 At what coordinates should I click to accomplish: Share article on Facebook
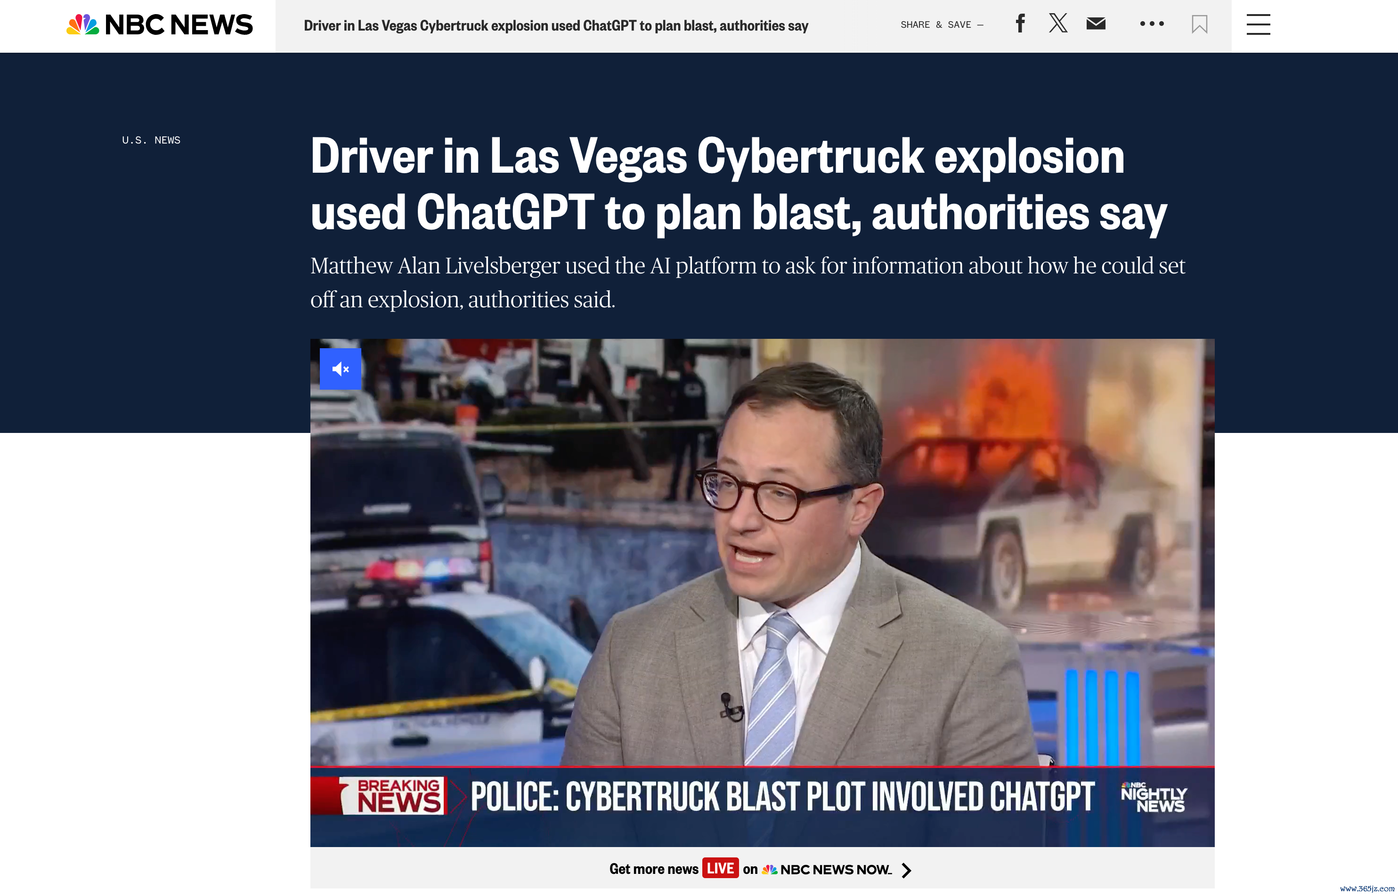[1020, 24]
